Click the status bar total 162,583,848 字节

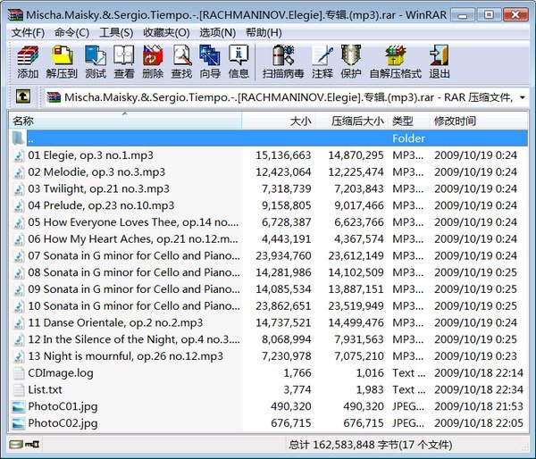pos(348,445)
